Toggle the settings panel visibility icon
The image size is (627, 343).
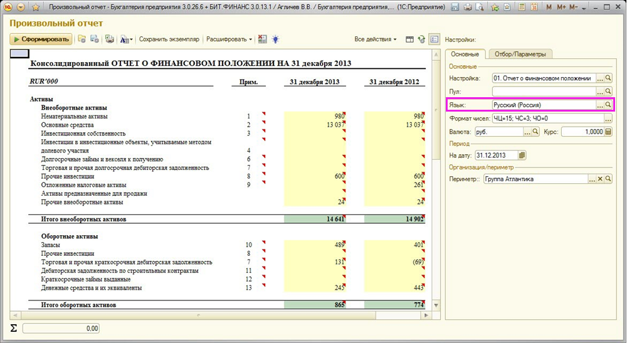click(434, 39)
